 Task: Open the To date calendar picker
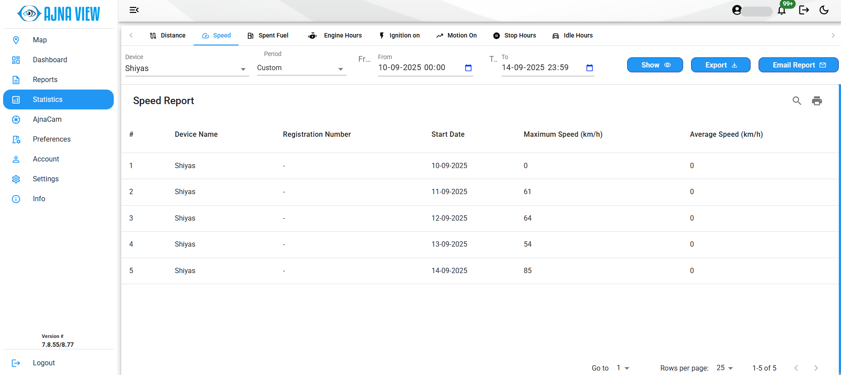click(589, 68)
